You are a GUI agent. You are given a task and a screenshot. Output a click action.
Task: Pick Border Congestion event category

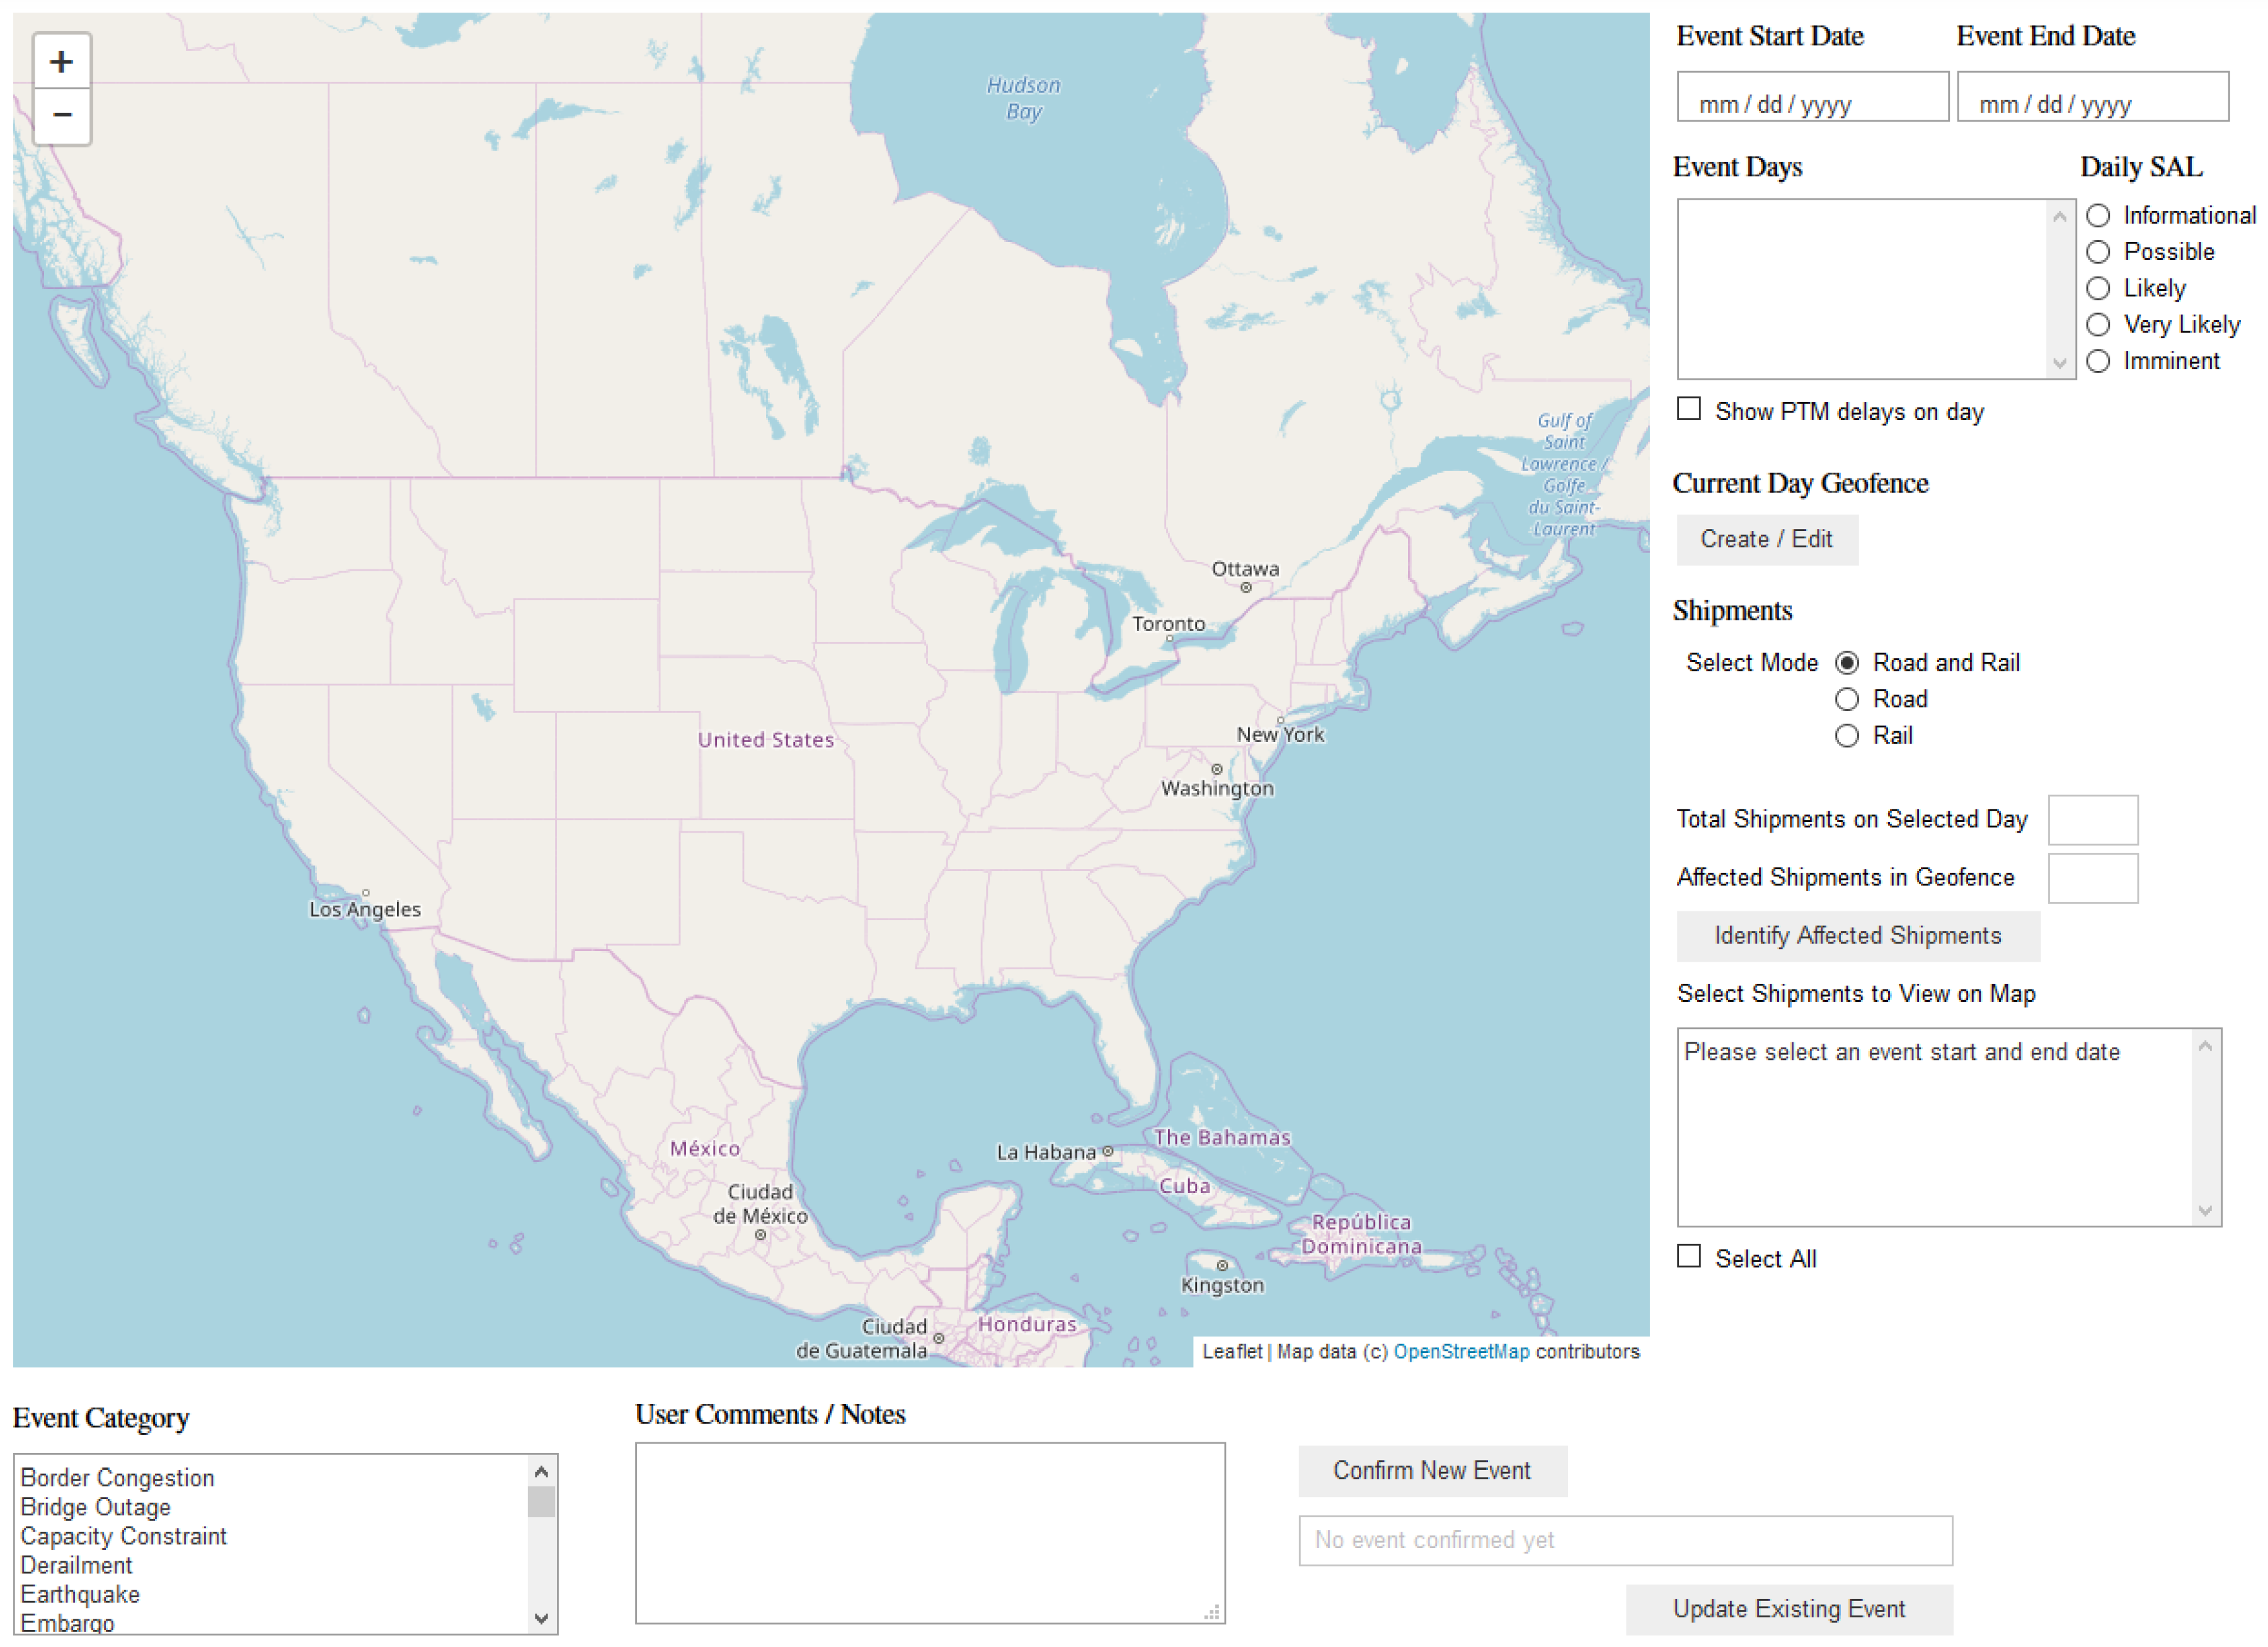tap(117, 1478)
